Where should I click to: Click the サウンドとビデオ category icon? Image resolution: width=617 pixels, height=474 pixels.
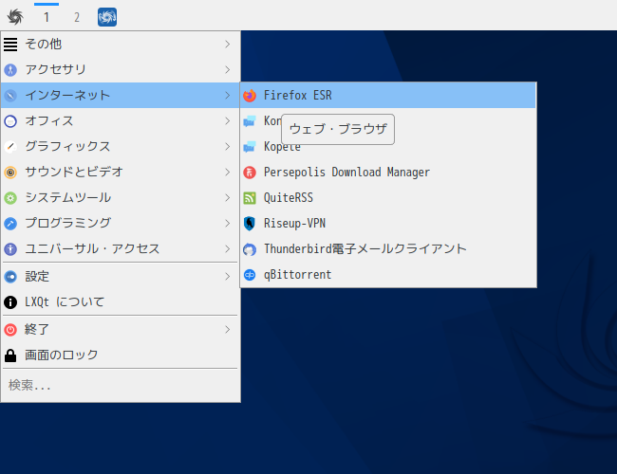(10, 173)
